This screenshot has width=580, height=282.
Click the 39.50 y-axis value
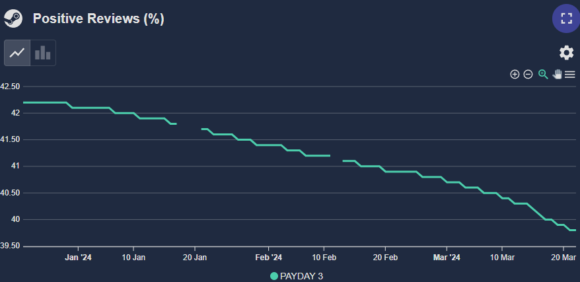[x=10, y=246]
